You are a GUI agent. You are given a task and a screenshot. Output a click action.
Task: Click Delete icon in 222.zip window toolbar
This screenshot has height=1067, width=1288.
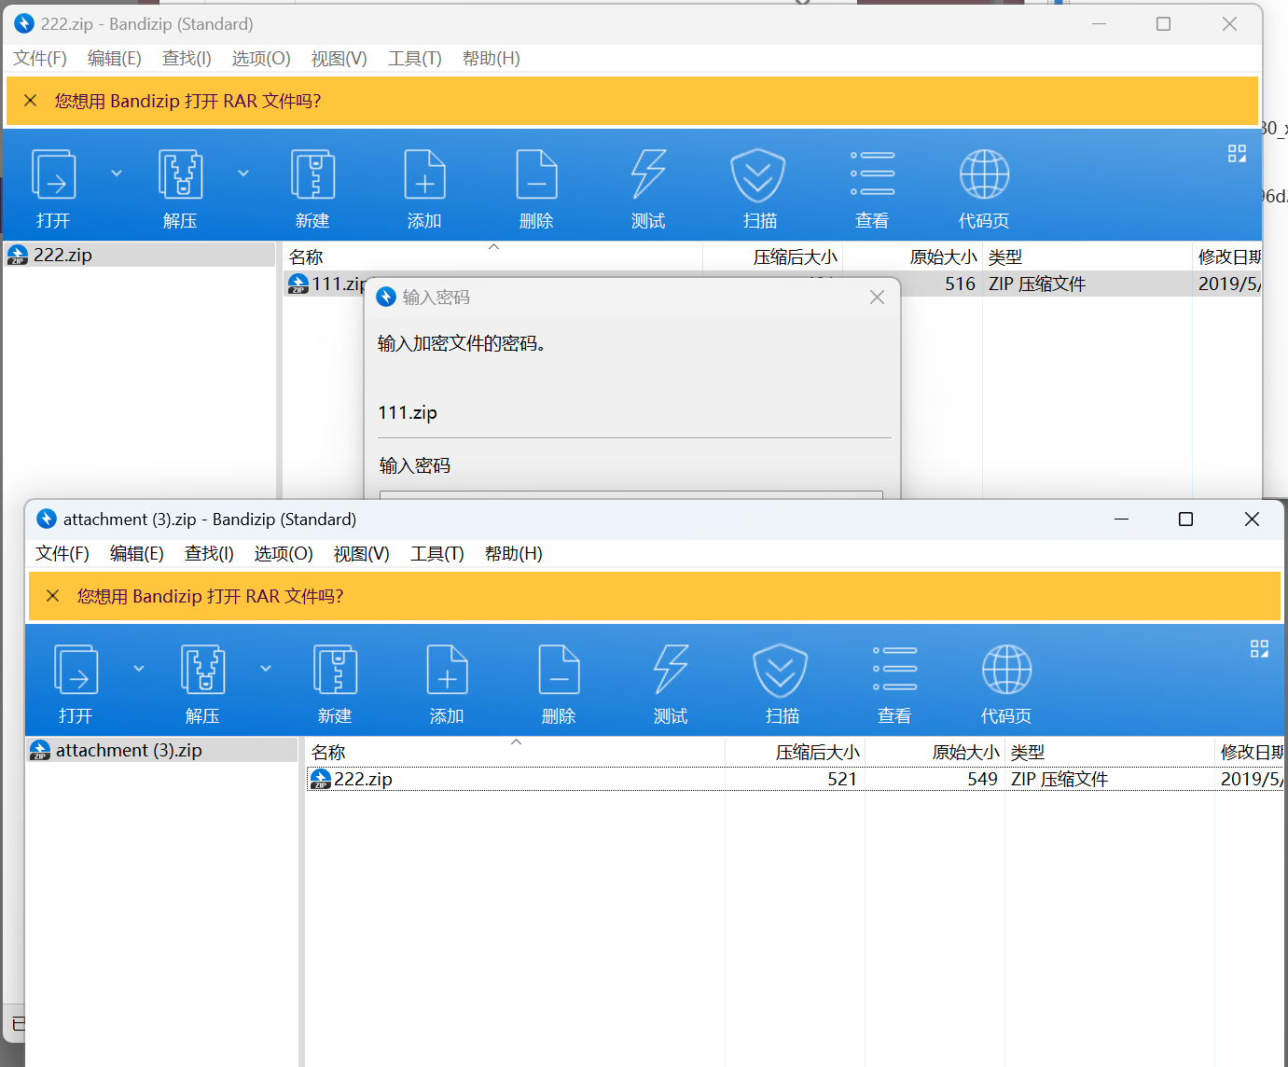536,174
